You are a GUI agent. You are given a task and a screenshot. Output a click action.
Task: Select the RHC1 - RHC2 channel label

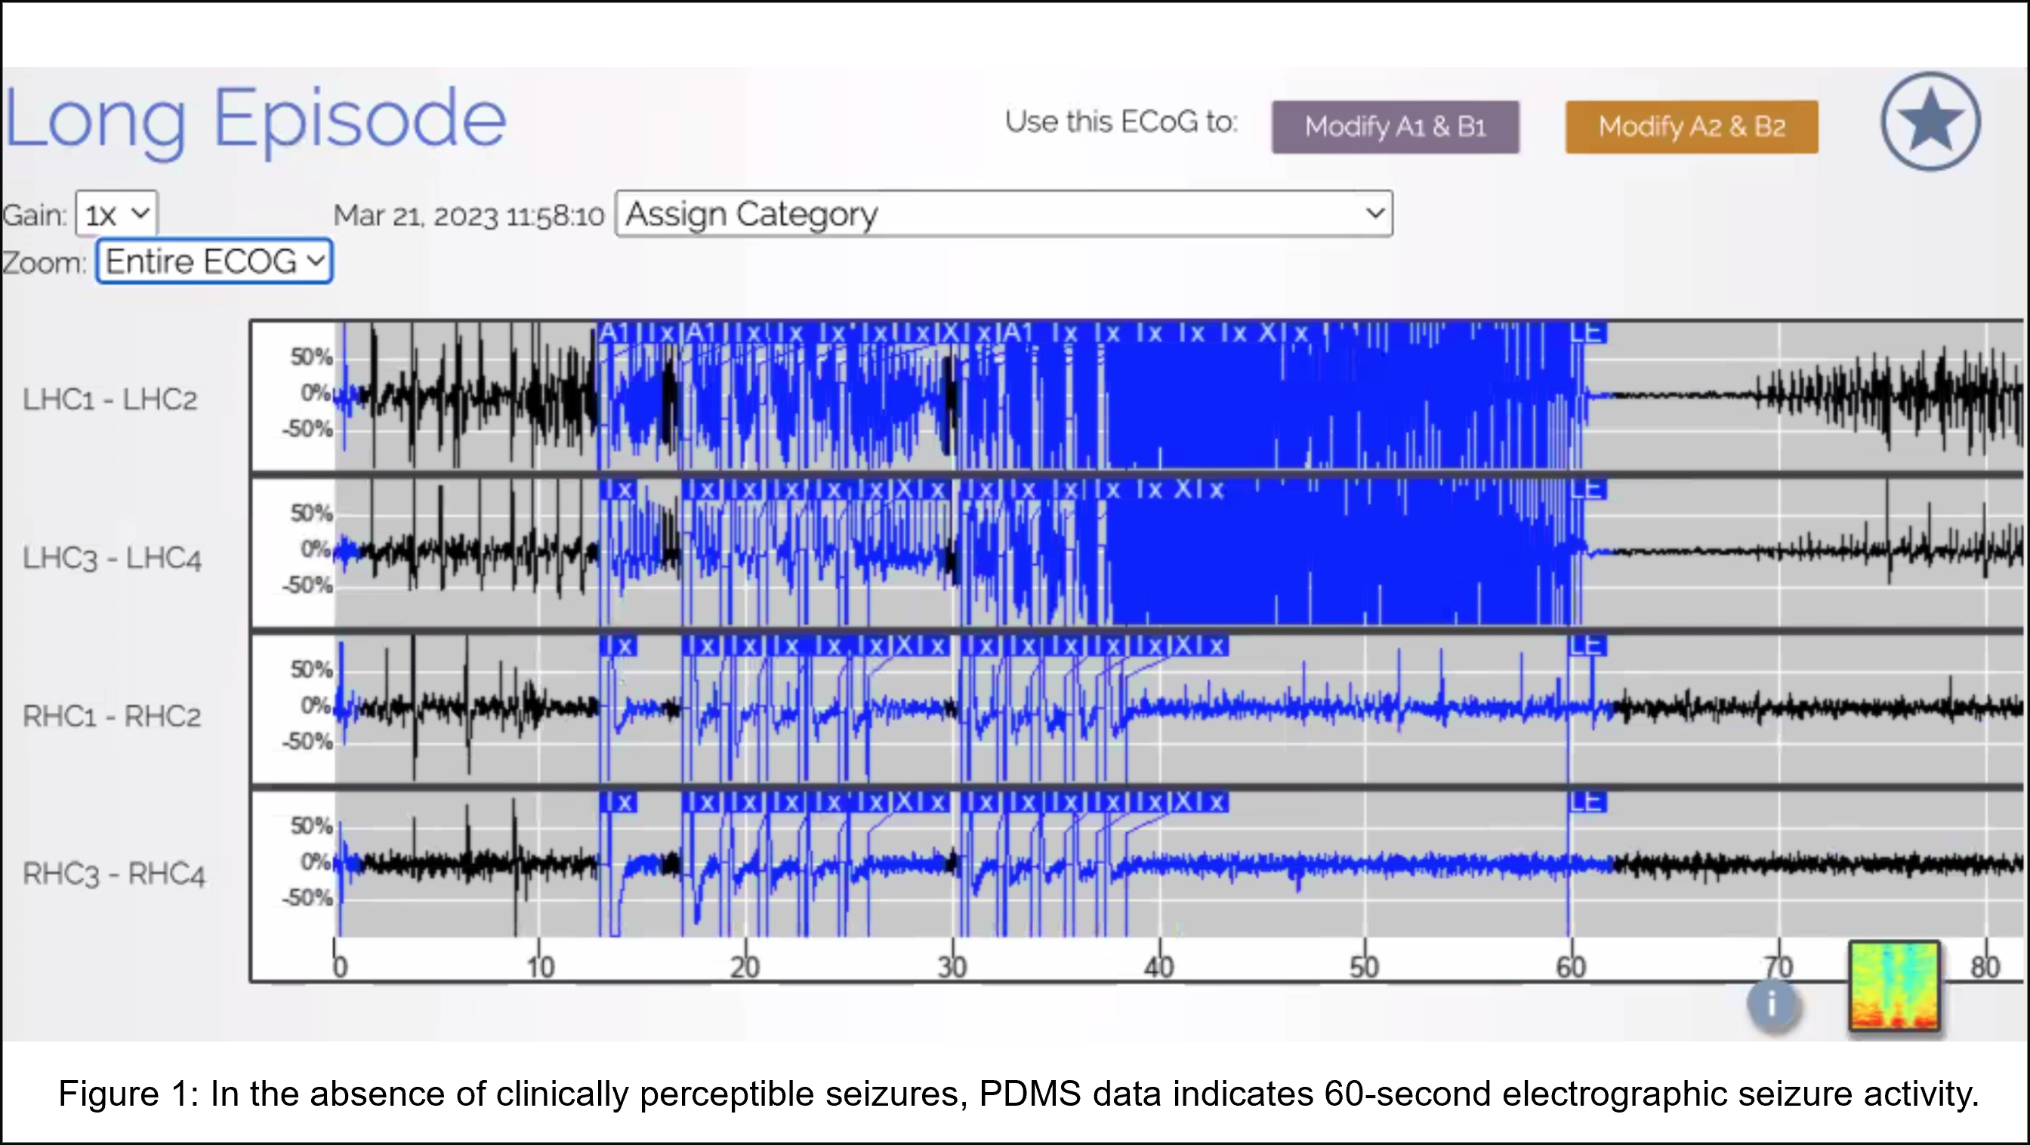[x=112, y=716]
